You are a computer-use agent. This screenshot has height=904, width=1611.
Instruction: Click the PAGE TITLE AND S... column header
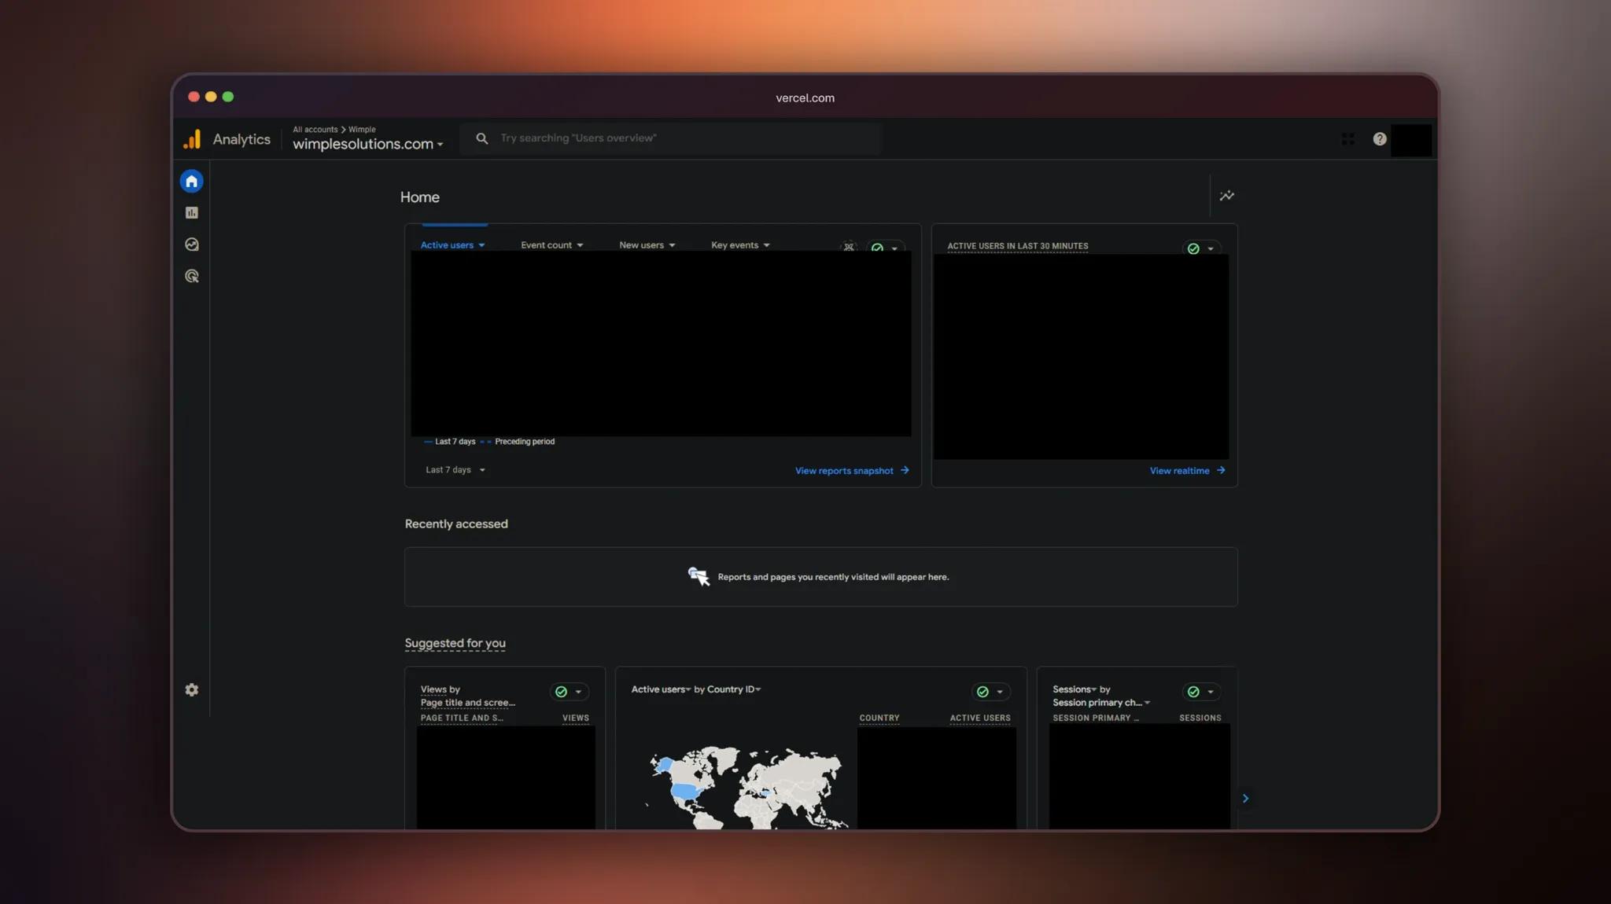461,718
